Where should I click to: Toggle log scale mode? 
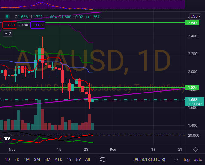(x=187, y=160)
